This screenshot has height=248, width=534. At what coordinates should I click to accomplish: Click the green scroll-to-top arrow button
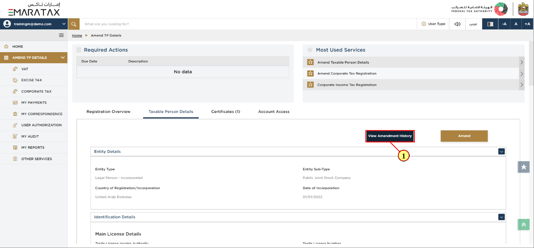524,224
